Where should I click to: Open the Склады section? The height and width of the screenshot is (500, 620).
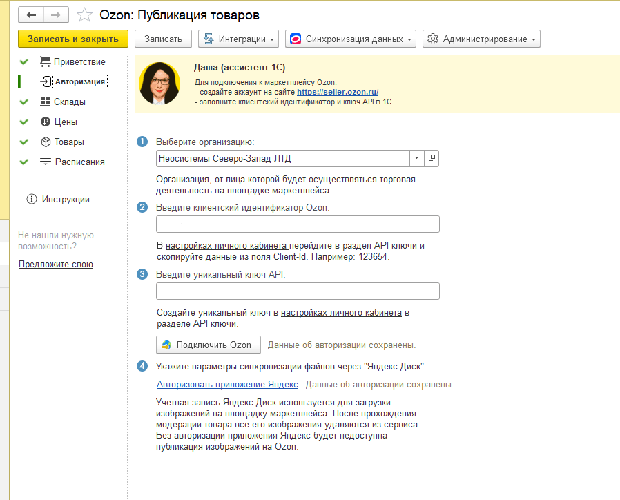click(70, 102)
